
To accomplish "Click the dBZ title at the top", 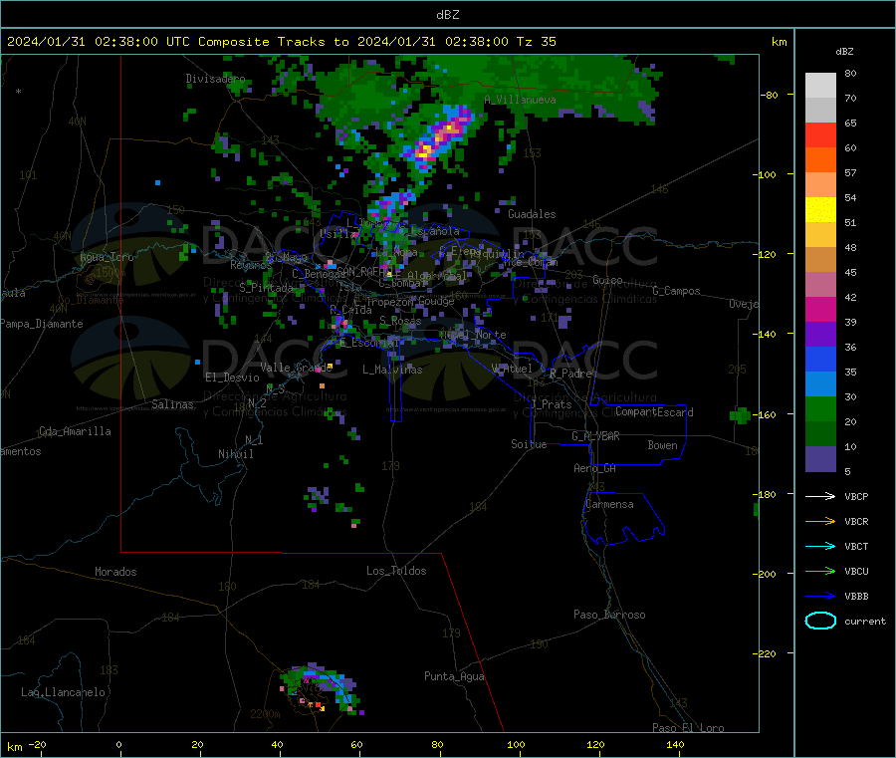I will (x=447, y=15).
